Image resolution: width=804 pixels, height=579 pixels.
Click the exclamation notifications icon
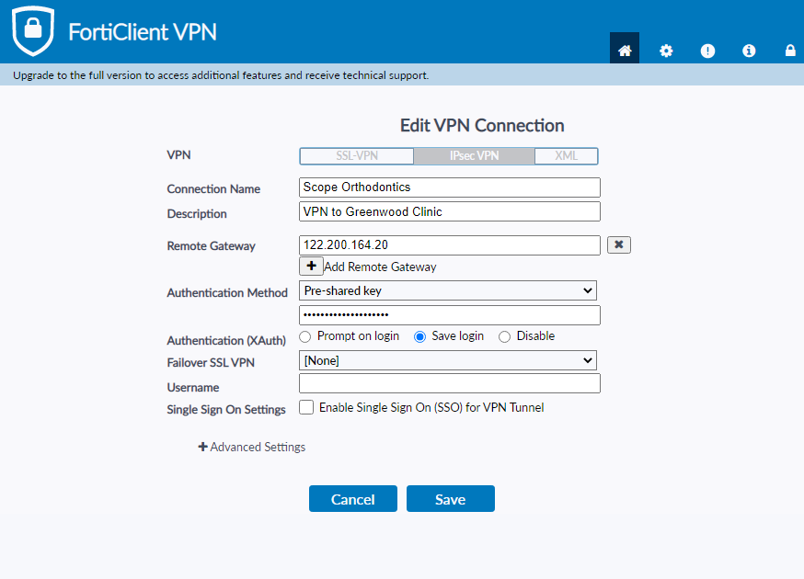(707, 51)
